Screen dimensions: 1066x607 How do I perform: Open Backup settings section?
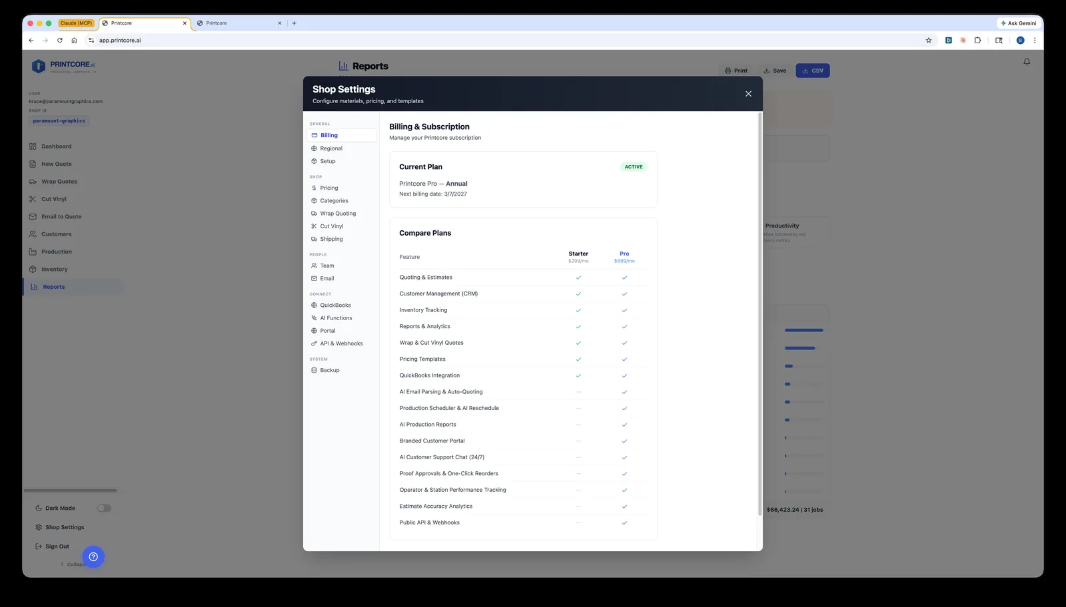[x=341, y=370]
